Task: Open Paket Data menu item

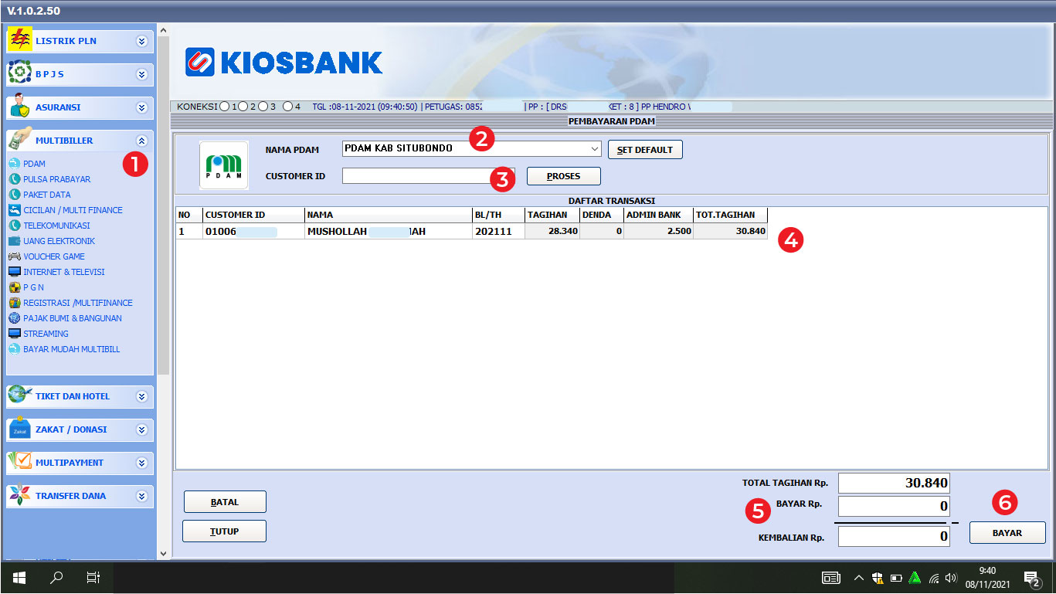Action: click(46, 195)
